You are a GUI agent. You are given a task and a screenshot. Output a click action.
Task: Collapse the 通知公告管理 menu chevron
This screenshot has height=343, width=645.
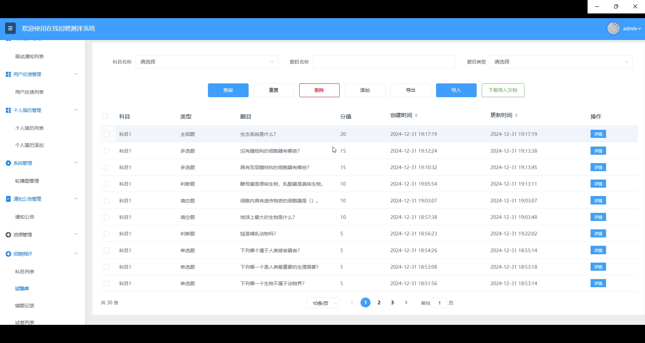click(76, 199)
